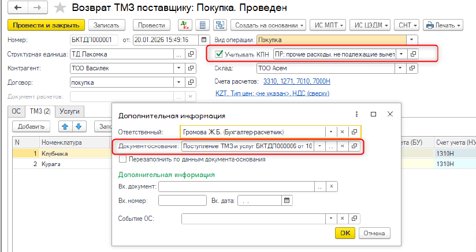Expand the Вид операции dropdown
The image size is (476, 252).
pyautogui.click(x=411, y=40)
